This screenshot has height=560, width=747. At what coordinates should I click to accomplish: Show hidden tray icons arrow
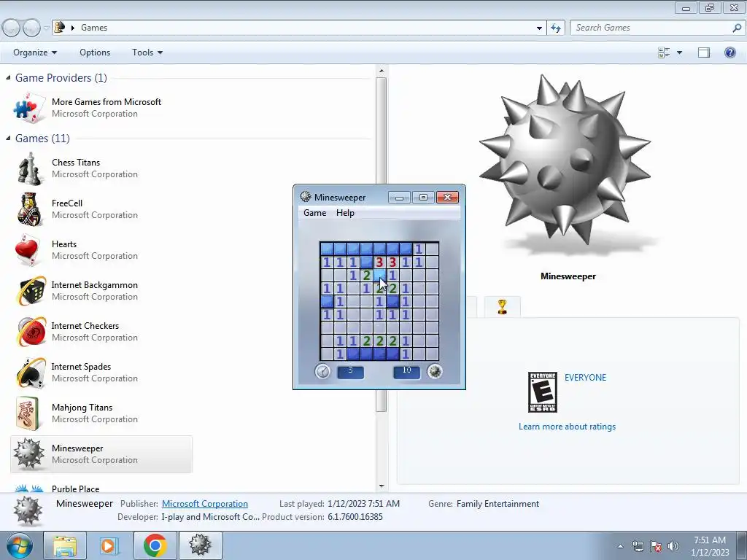pyautogui.click(x=620, y=546)
